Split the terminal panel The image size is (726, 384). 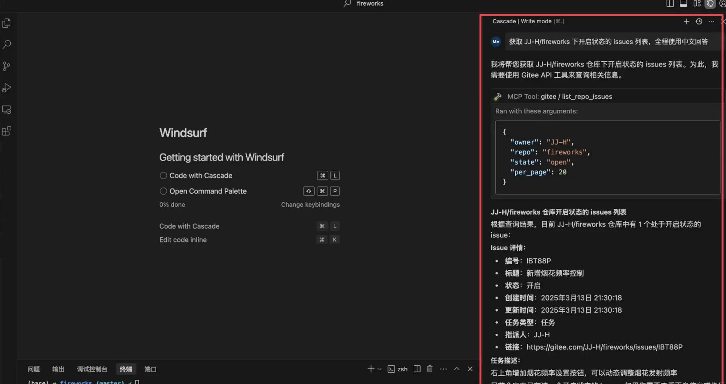pos(417,369)
